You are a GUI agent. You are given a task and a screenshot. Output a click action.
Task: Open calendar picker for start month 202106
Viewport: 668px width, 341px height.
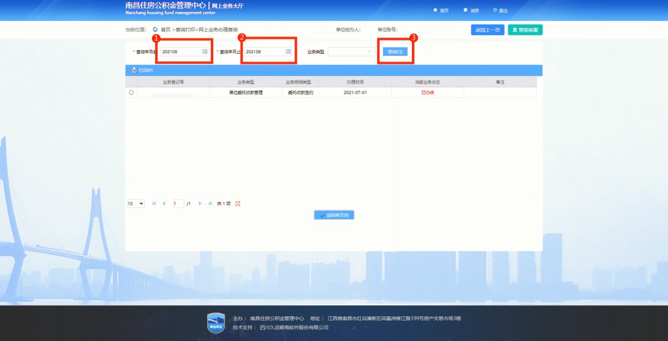click(x=205, y=52)
